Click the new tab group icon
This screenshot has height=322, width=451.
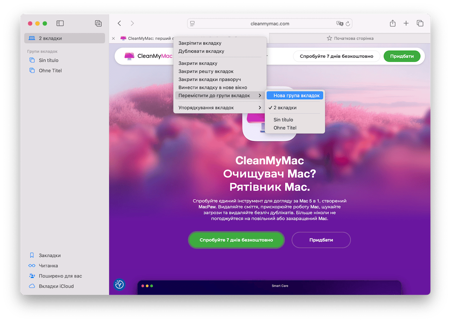[x=98, y=23]
